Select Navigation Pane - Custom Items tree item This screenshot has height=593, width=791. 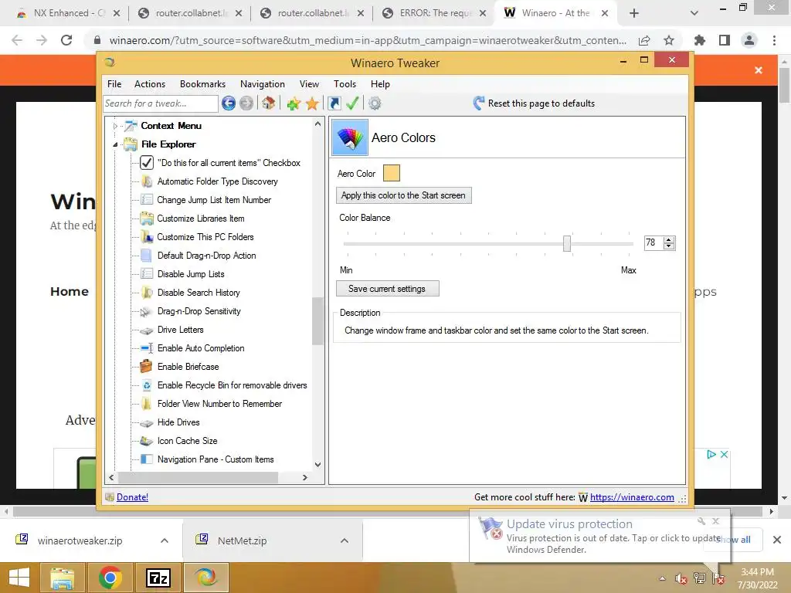216,459
